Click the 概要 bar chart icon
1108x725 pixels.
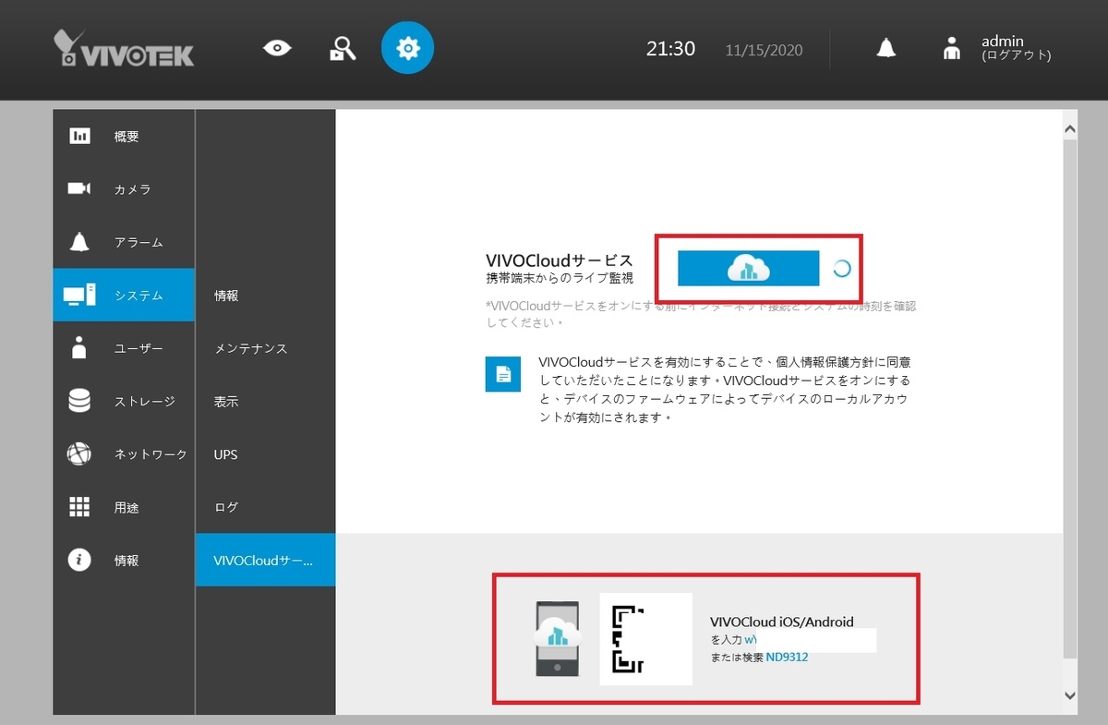click(x=79, y=137)
